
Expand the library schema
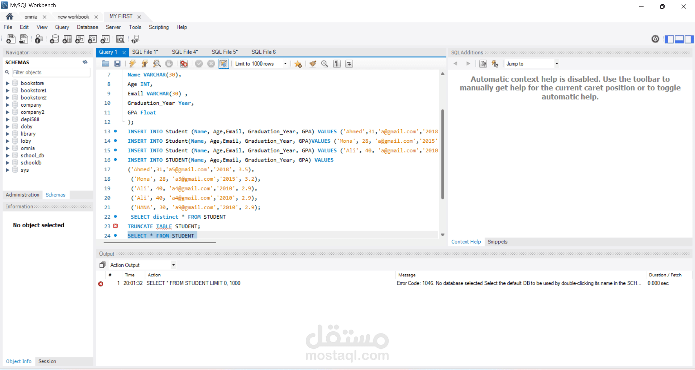[x=7, y=134]
